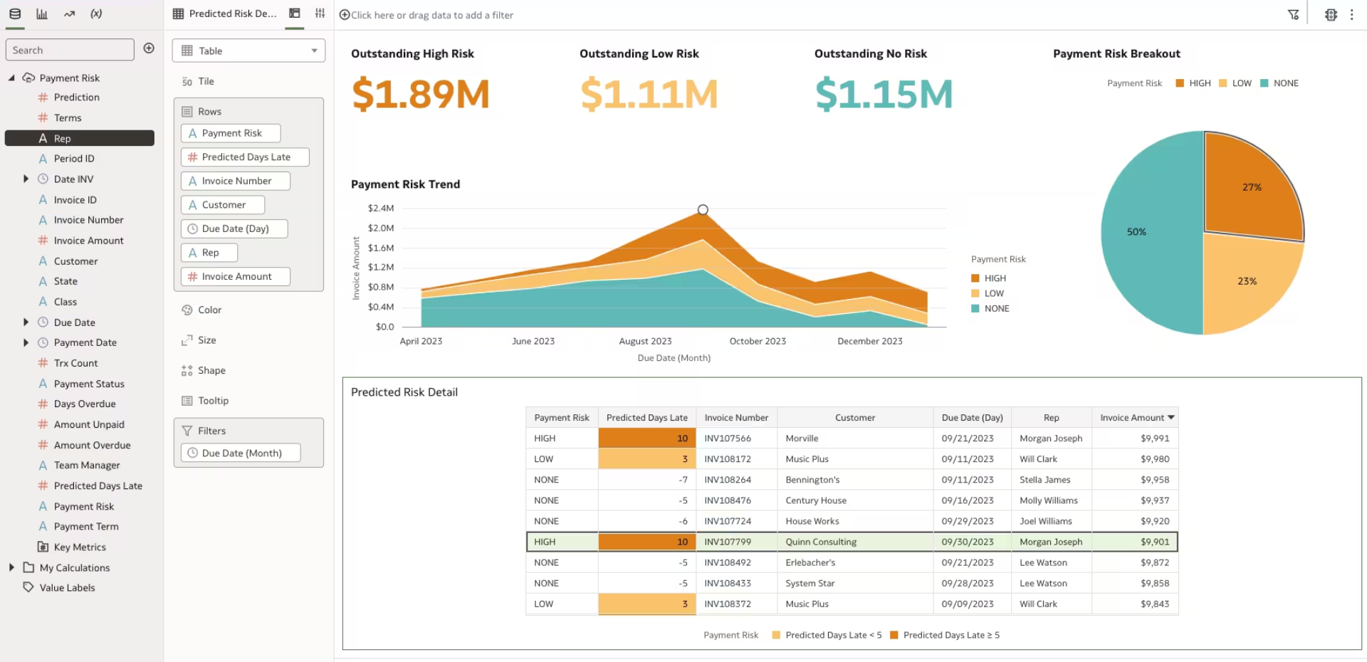Screen dimensions: 1367x662
Task: Toggle the HIGH legend item in Payment Risk Trend
Action: (x=989, y=278)
